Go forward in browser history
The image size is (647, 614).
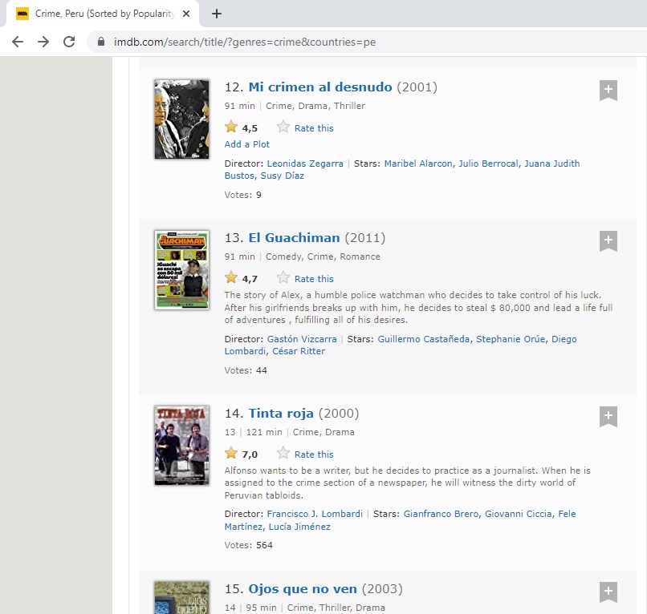43,42
